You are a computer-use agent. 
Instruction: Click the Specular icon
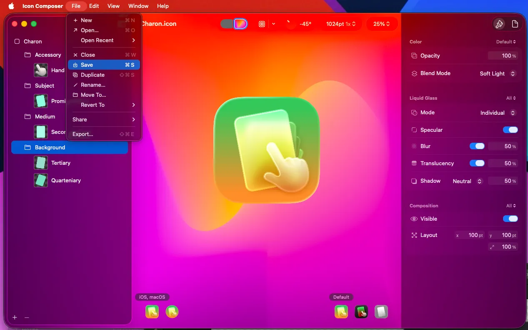(x=414, y=130)
